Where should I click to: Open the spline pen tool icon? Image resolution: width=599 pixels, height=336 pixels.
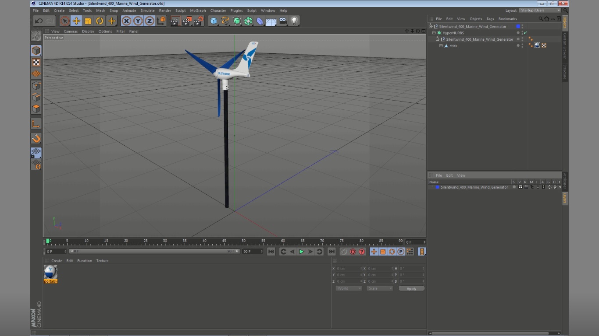(x=225, y=21)
